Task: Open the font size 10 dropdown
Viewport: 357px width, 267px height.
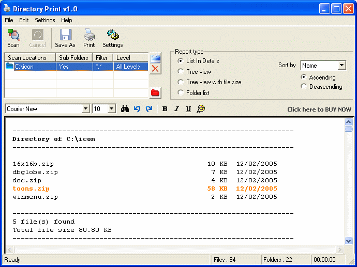Action: point(111,109)
